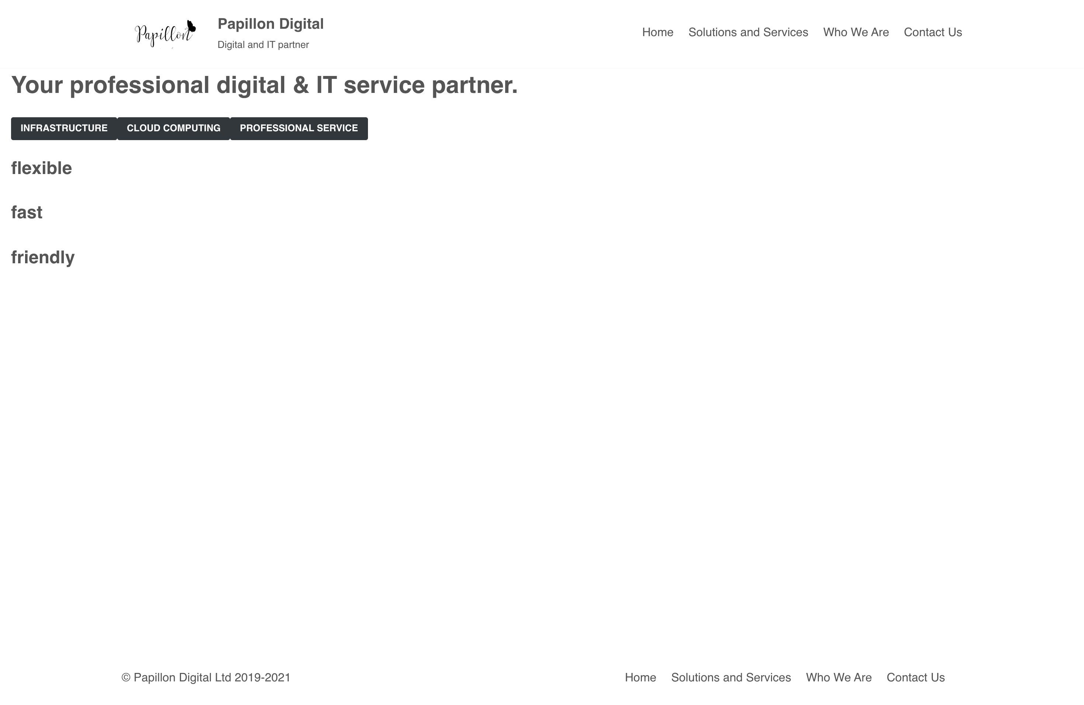Open Contact Us from the top navigation
1084x705 pixels.
[x=932, y=32]
